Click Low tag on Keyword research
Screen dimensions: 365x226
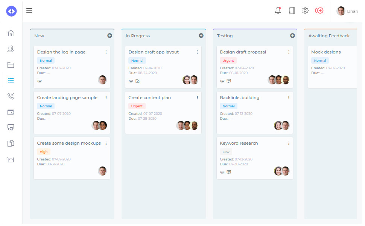[226, 152]
